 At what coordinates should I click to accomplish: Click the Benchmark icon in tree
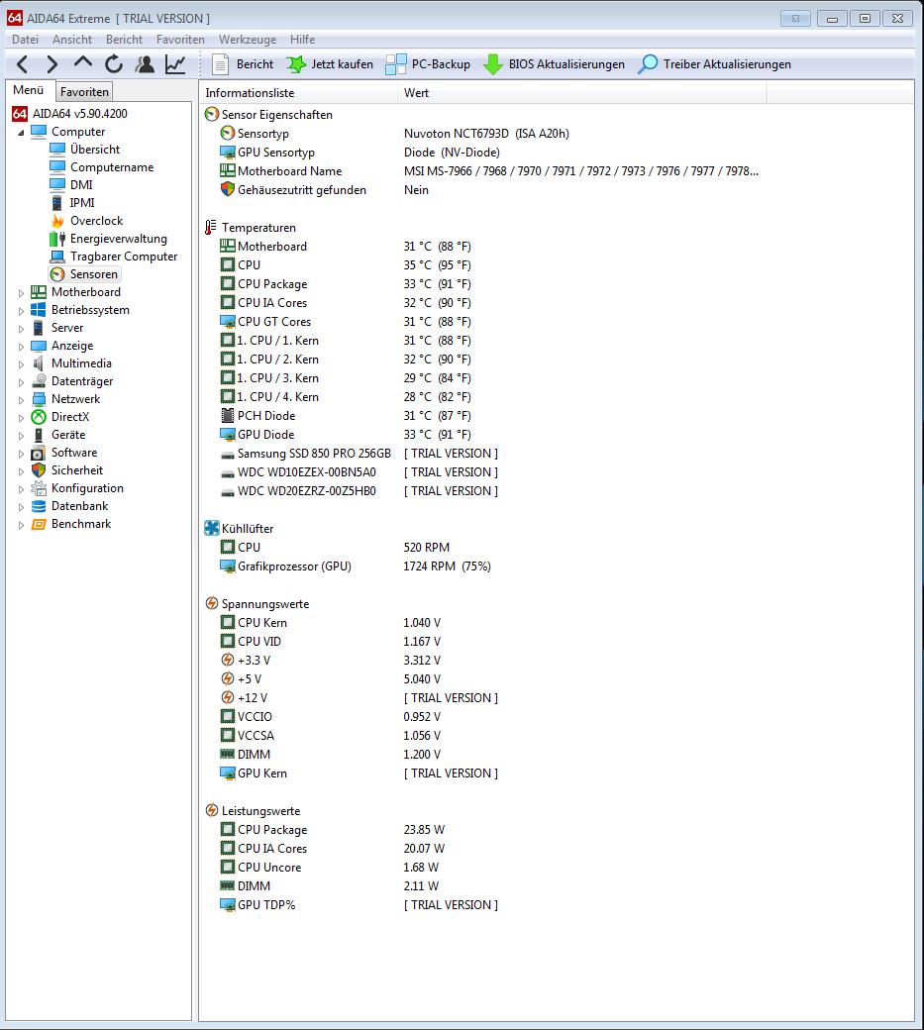click(x=39, y=524)
